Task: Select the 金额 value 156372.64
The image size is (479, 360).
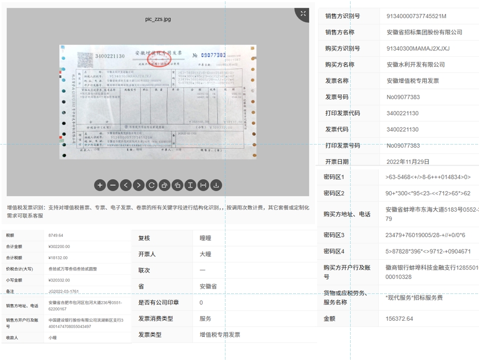Action: click(399, 319)
